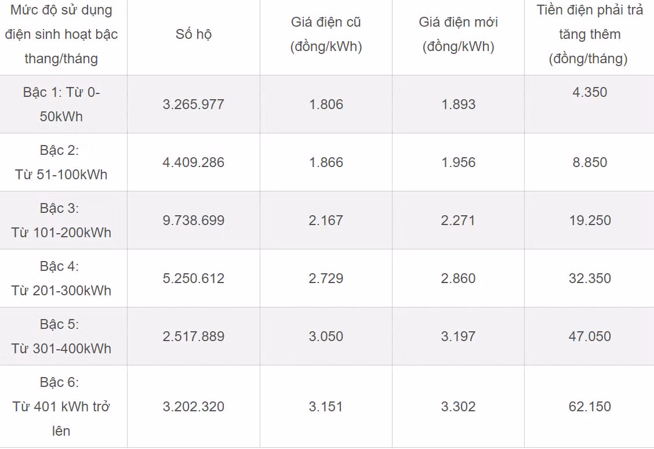654x449 pixels.
Task: Click the "Giá điện mới" column header
Action: (458, 35)
